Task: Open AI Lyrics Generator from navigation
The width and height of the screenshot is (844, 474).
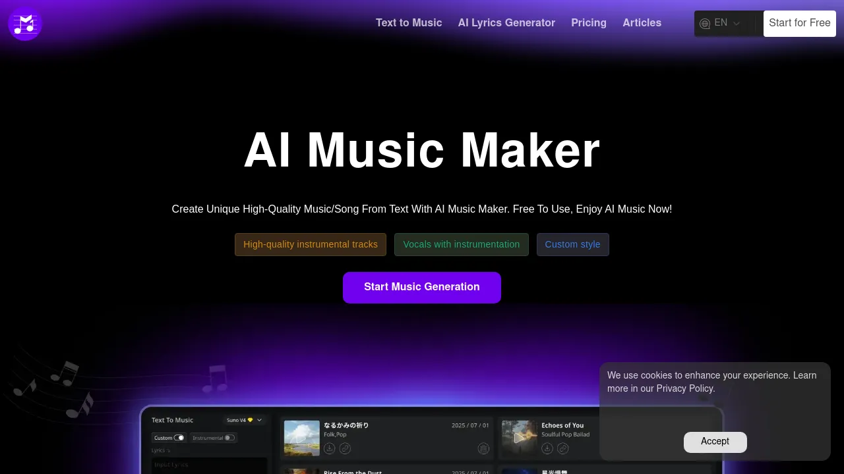Action: pyautogui.click(x=506, y=23)
